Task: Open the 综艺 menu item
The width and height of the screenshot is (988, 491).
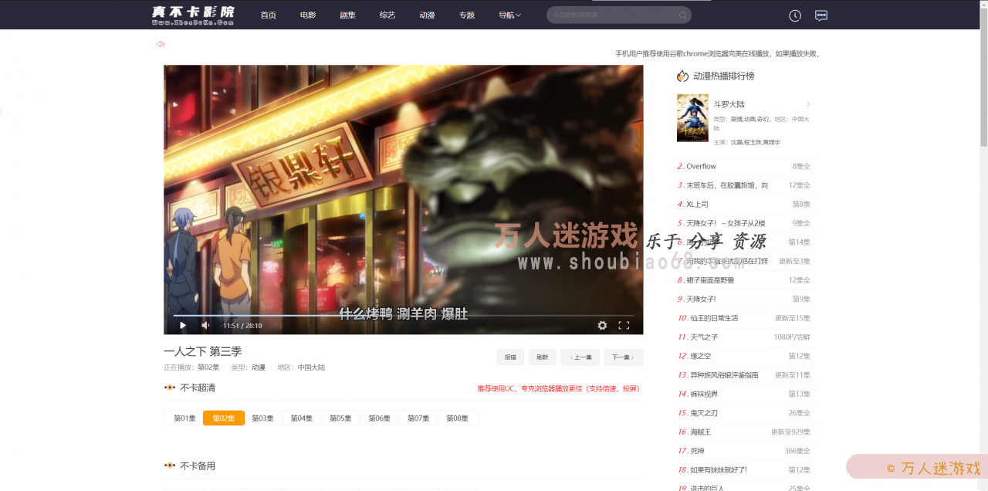Action: pos(387,15)
